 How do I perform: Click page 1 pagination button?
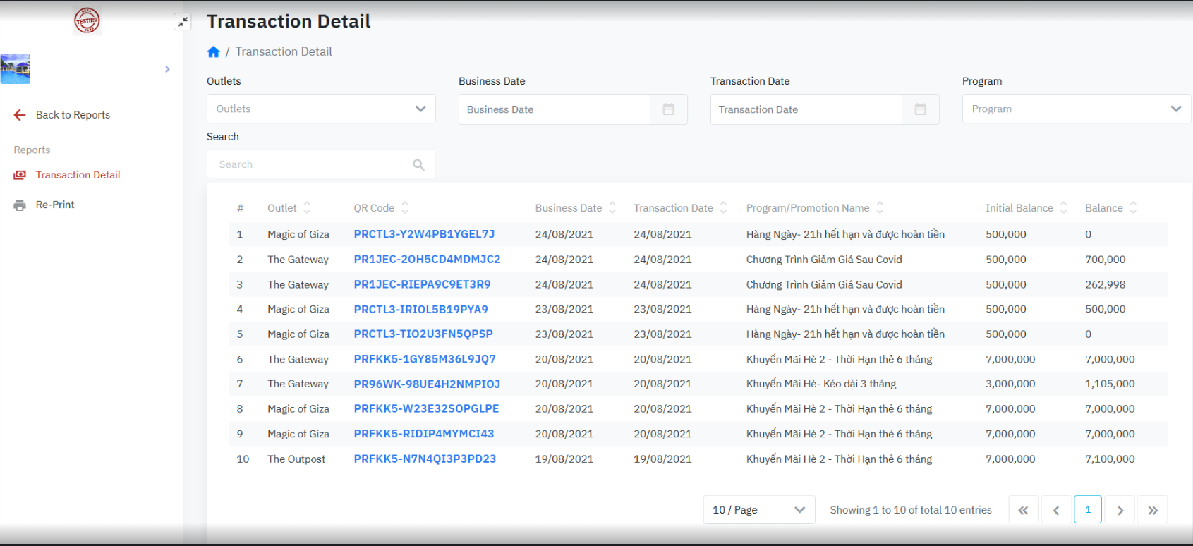(1087, 510)
